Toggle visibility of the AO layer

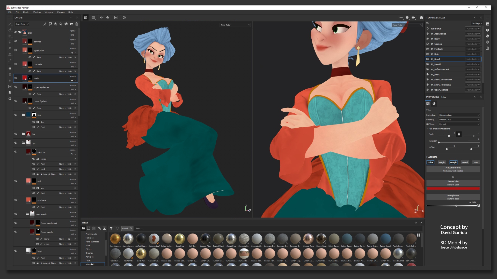(16, 134)
